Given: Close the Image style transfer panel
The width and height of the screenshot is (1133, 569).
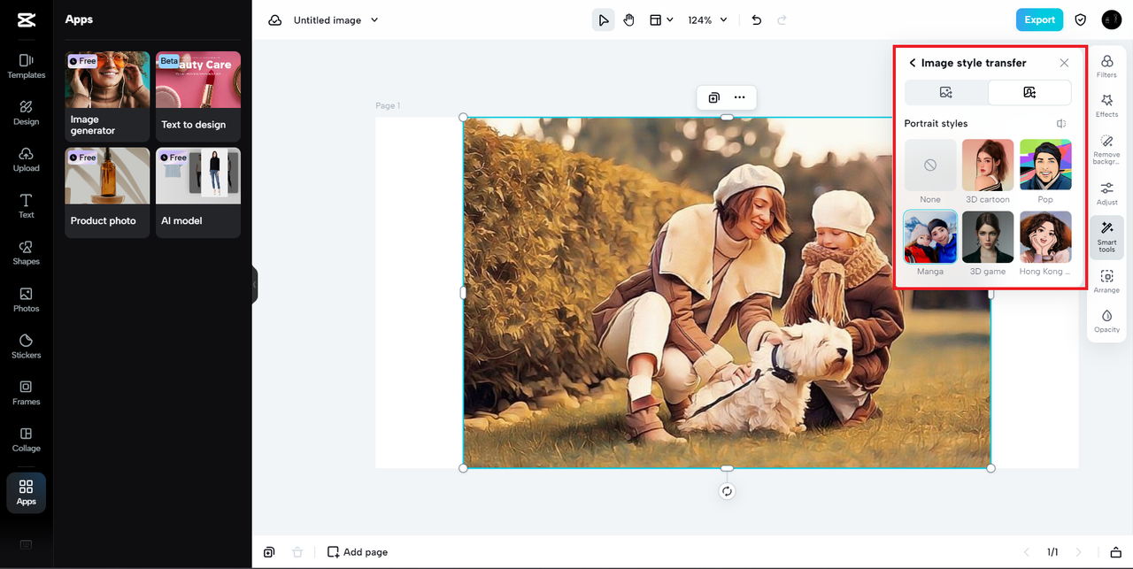Looking at the screenshot, I should (1064, 63).
